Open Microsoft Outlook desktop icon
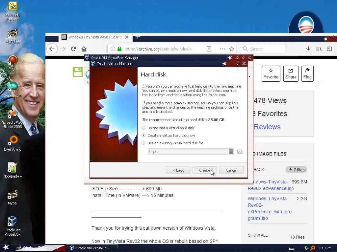This screenshot has width=337, height=252. tap(13, 11)
